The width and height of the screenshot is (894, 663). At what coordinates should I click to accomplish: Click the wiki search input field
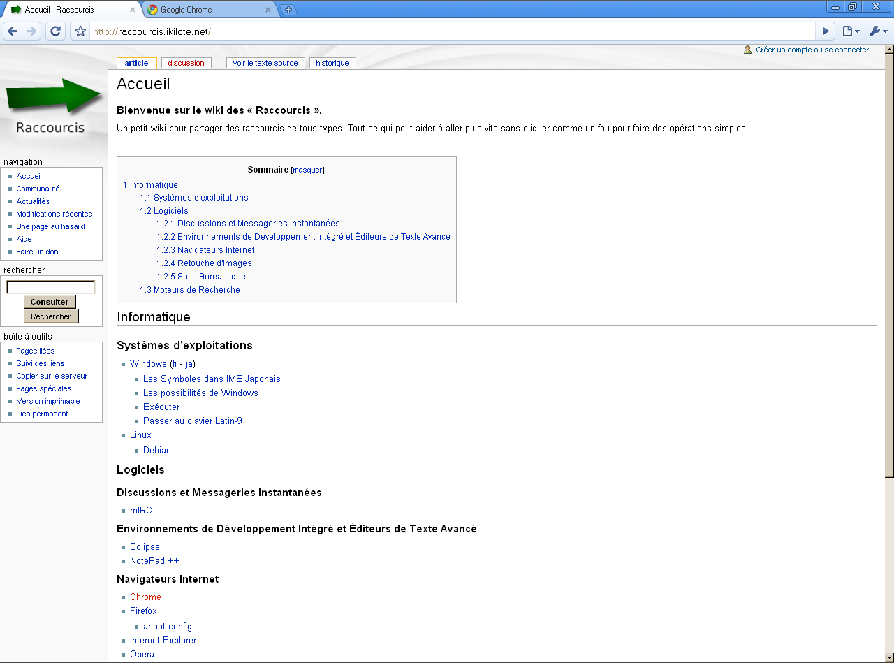pos(51,287)
